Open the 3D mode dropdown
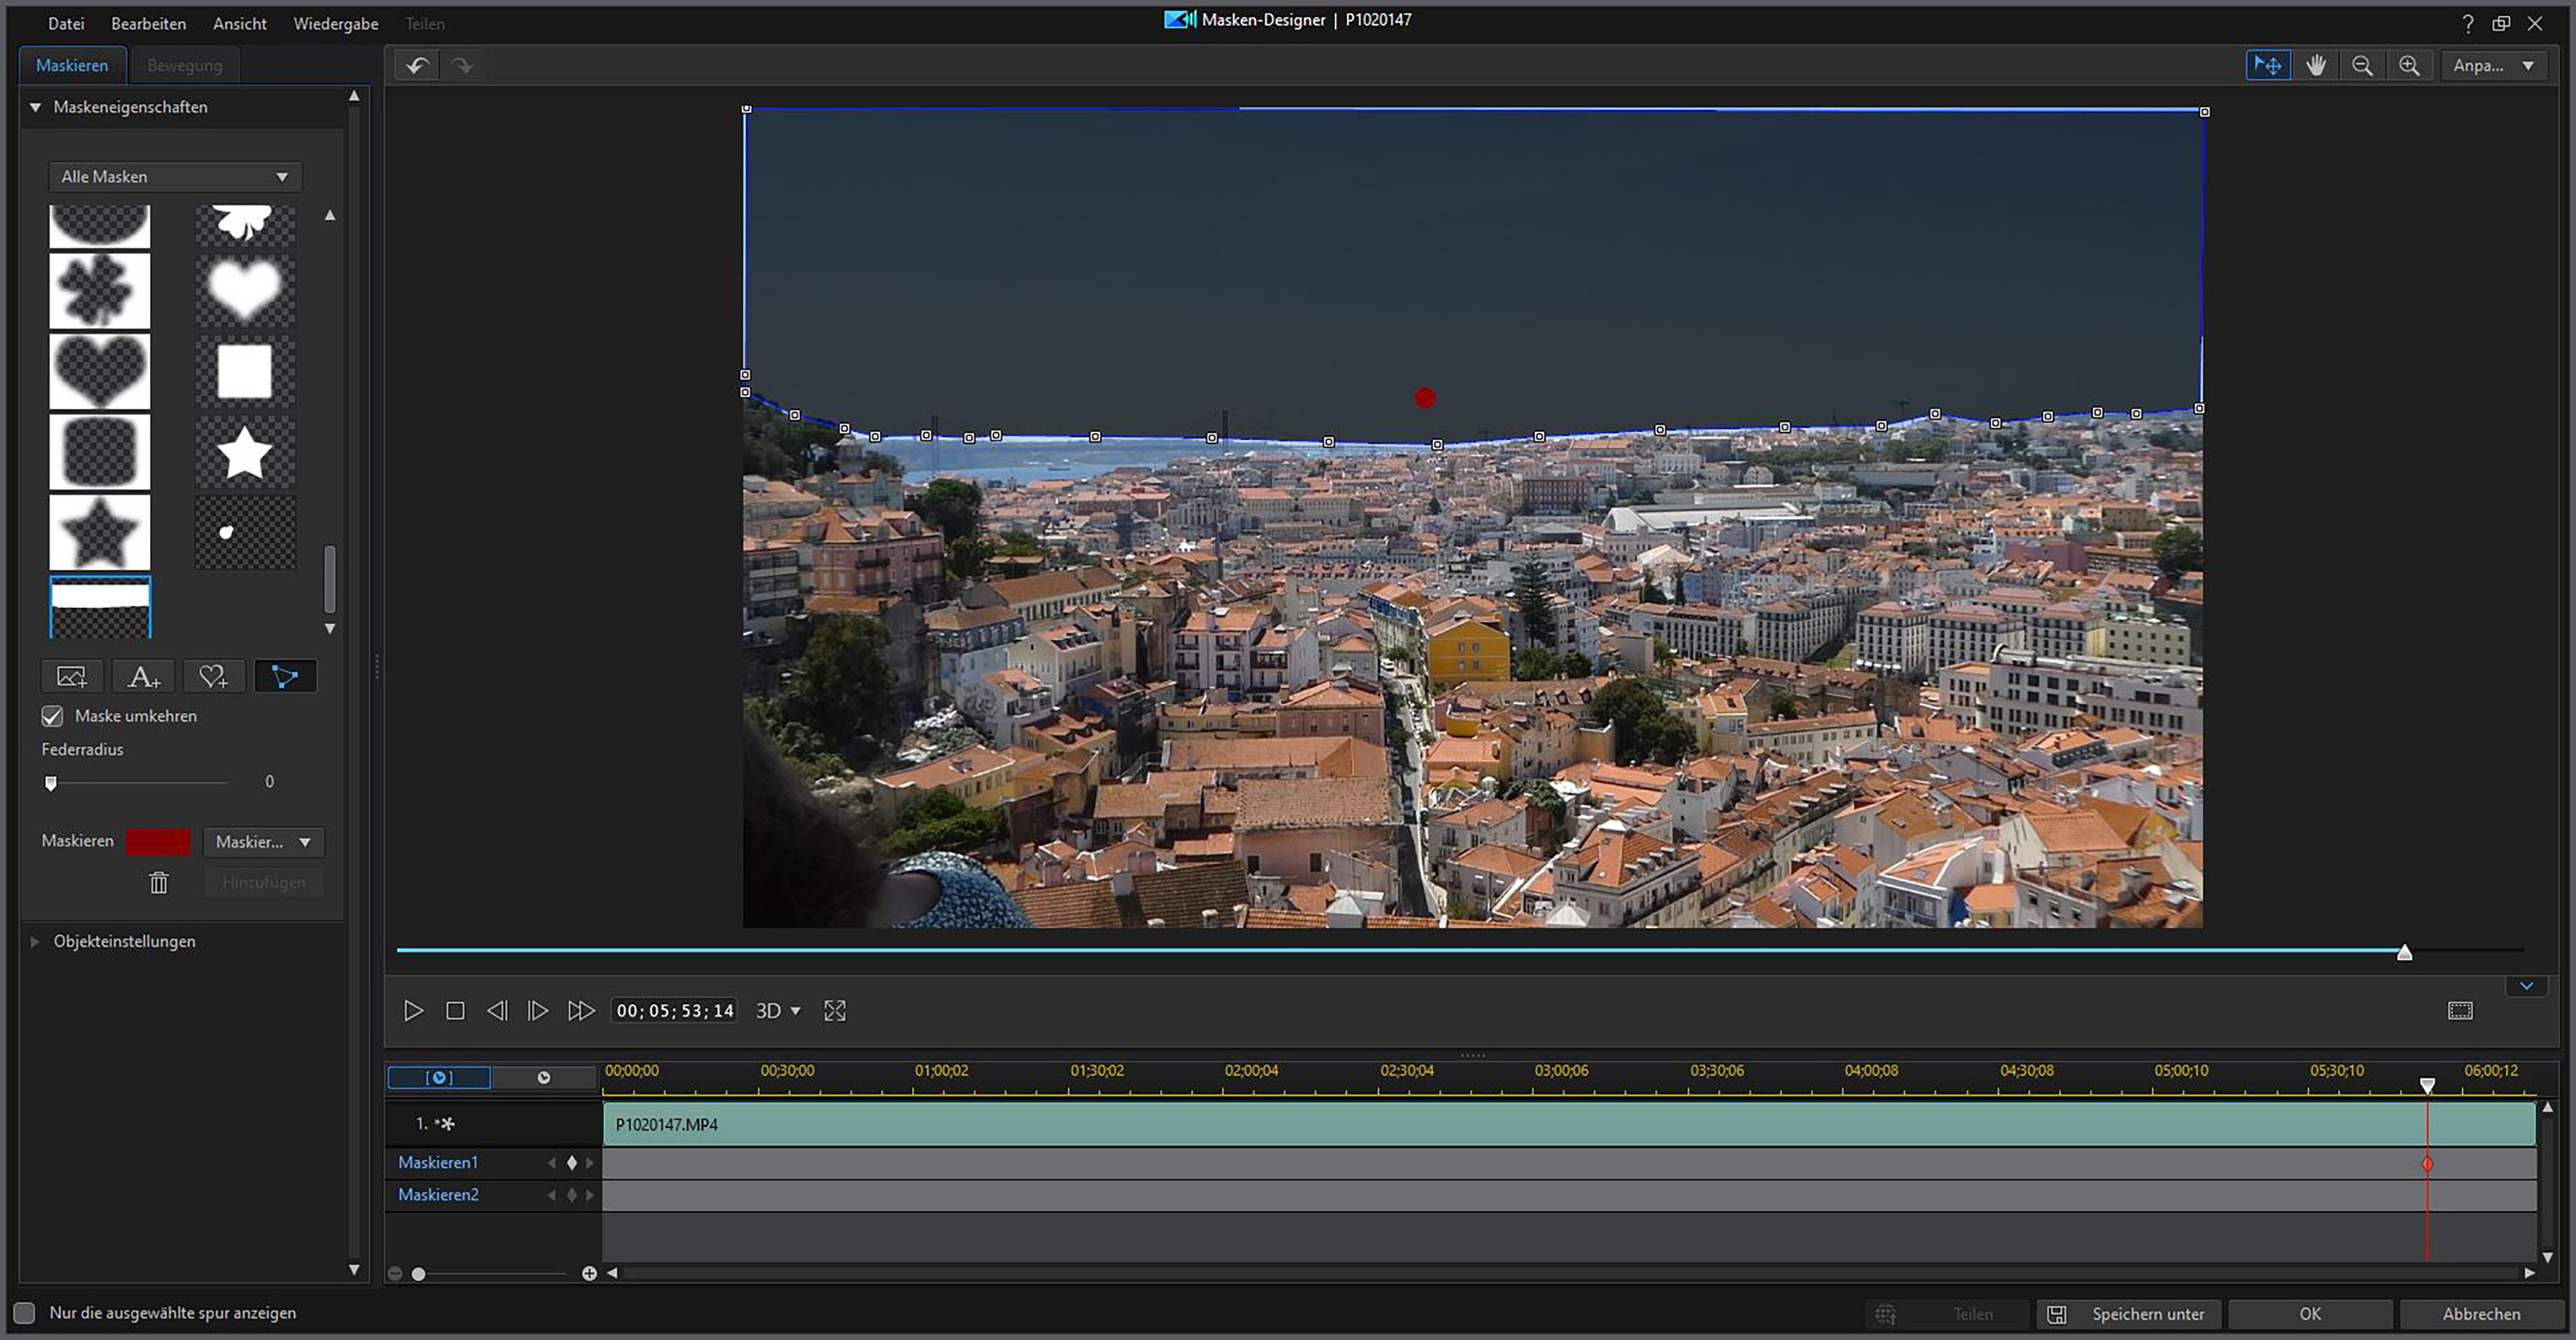 point(778,1011)
